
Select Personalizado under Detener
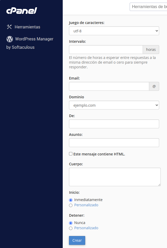click(x=71, y=228)
